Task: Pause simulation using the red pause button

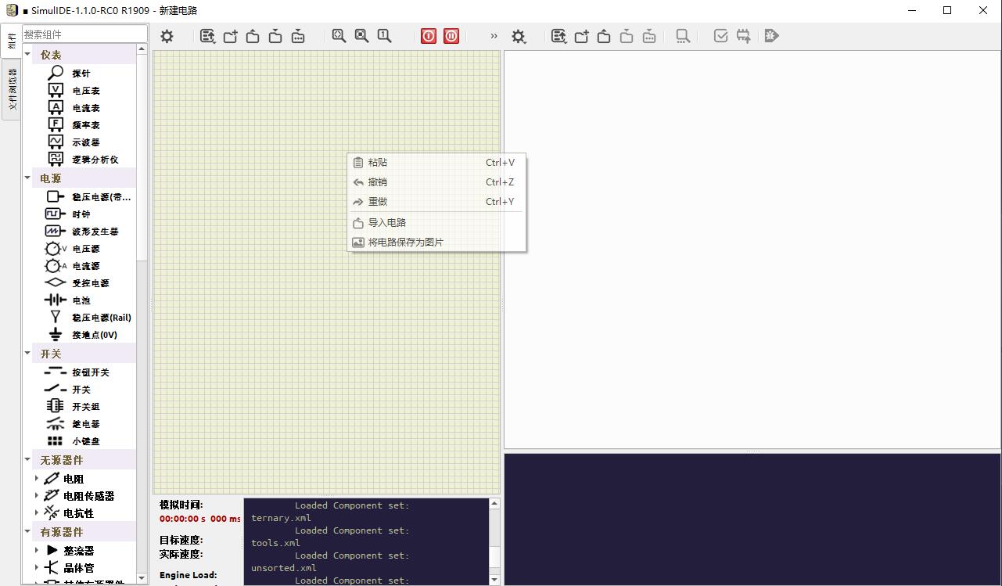Action: (x=451, y=36)
